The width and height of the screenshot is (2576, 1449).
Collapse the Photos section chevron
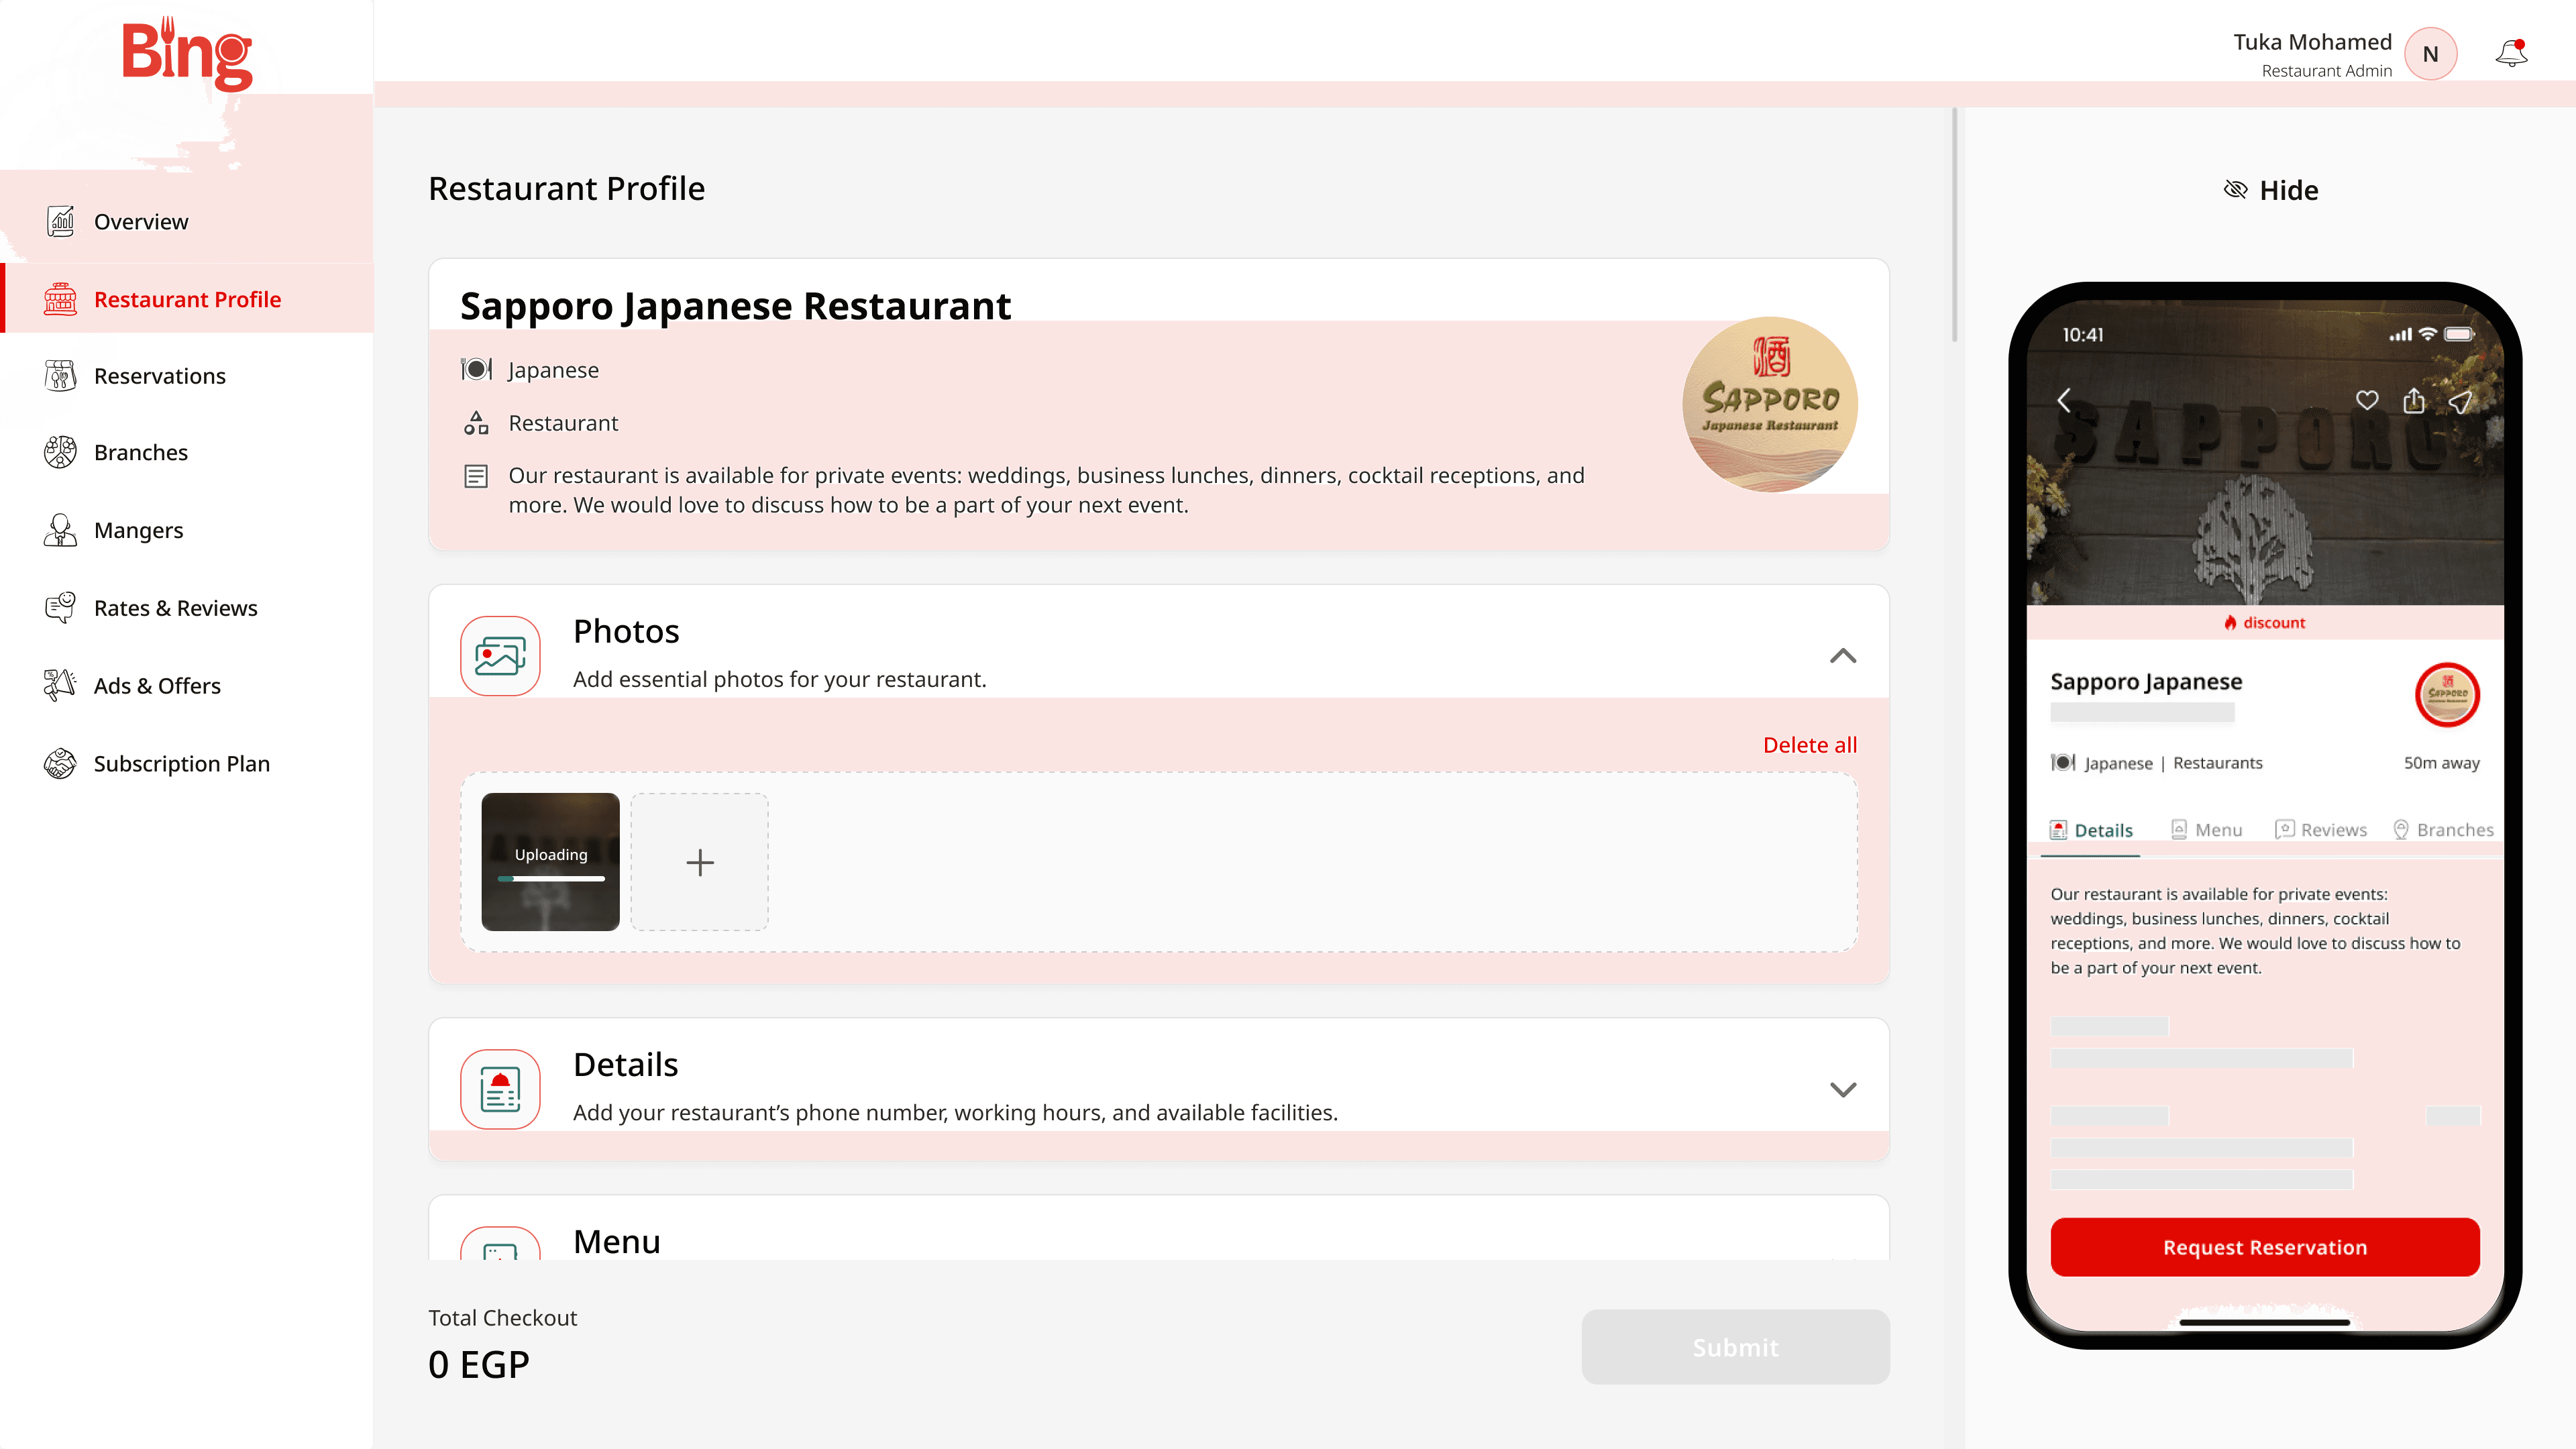[1842, 656]
